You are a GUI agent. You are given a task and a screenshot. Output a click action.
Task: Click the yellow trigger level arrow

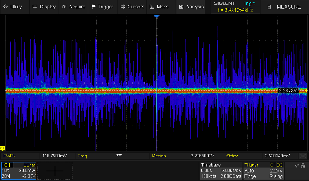coord(306,90)
